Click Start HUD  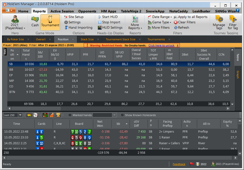click(108, 17)
